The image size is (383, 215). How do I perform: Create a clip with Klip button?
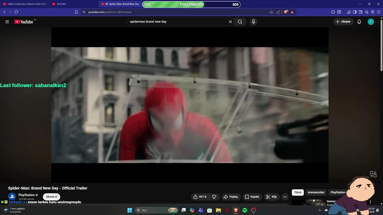pos(271,197)
